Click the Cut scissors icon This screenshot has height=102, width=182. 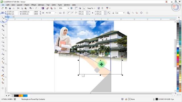[x=18, y=8]
